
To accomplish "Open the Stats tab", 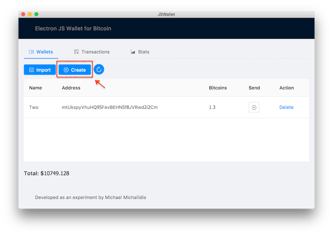I will (x=140, y=52).
